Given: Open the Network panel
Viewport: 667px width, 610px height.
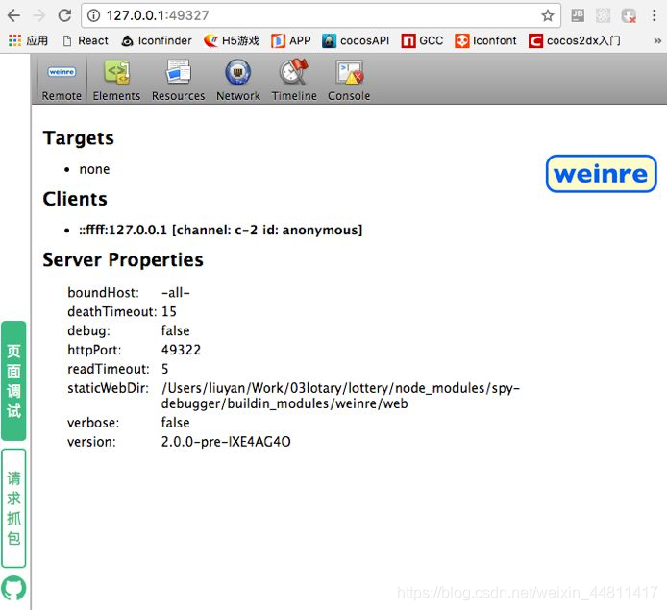Looking at the screenshot, I should coord(238,81).
